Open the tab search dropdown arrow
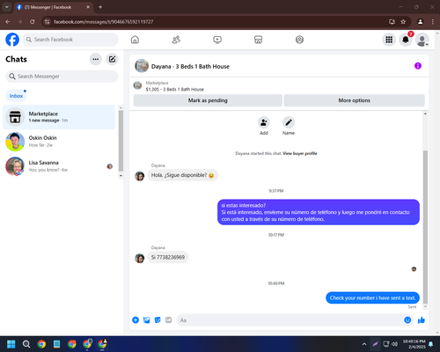Image resolution: width=440 pixels, height=352 pixels. tap(7, 7)
